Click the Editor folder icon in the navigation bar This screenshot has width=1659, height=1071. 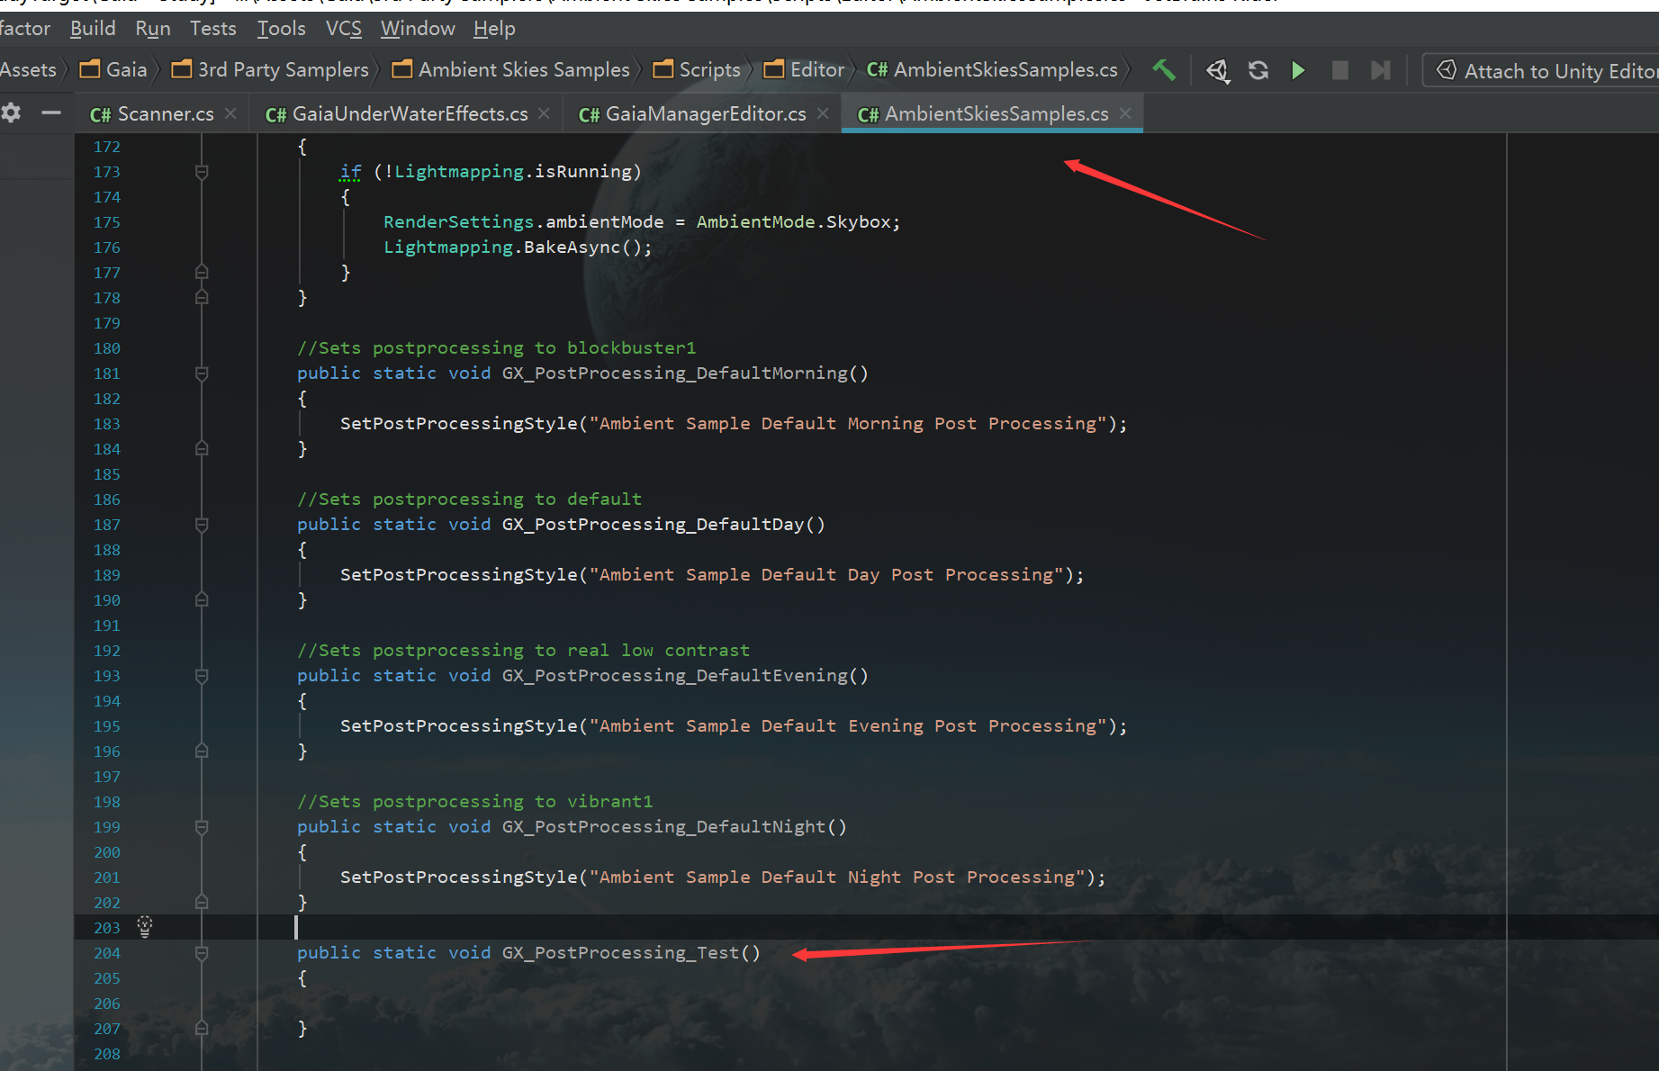[772, 68]
